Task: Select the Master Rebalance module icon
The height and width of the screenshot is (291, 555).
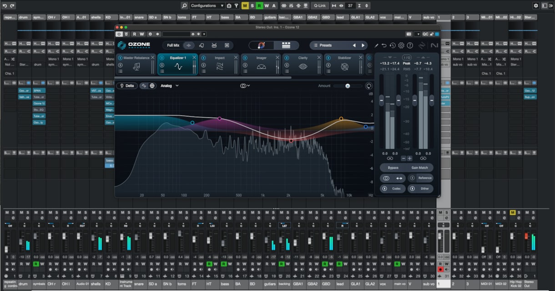Action: coord(136,66)
